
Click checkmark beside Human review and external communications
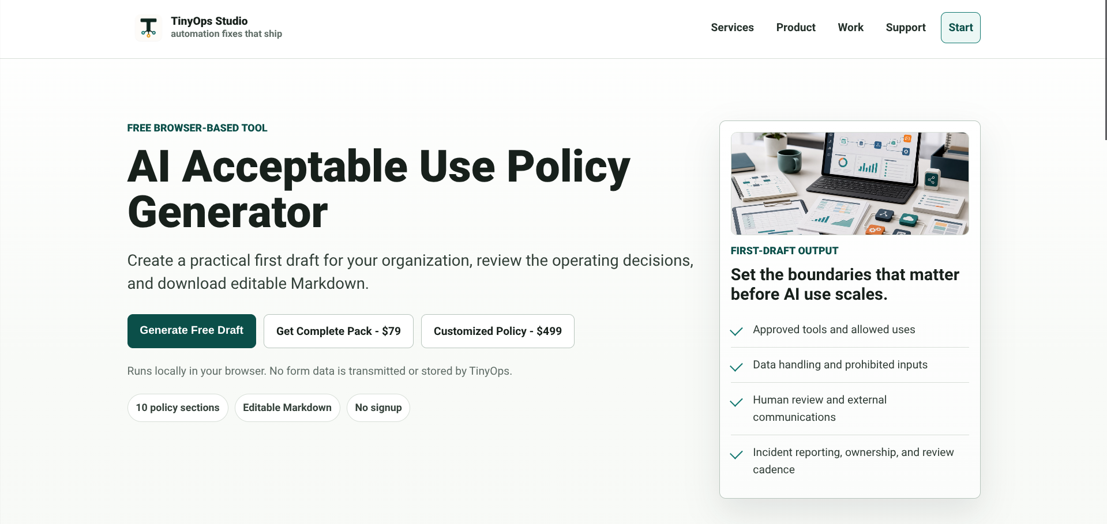click(736, 402)
